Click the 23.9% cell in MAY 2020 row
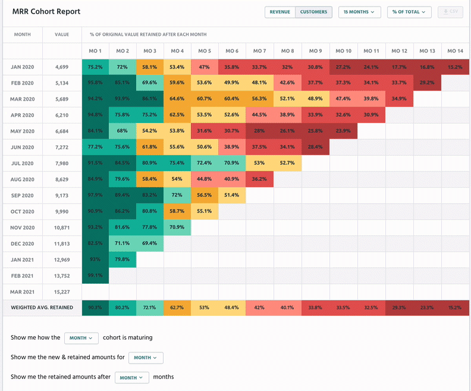 [344, 132]
